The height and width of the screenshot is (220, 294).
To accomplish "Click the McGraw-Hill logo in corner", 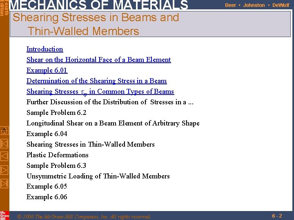I will click(4, 216).
